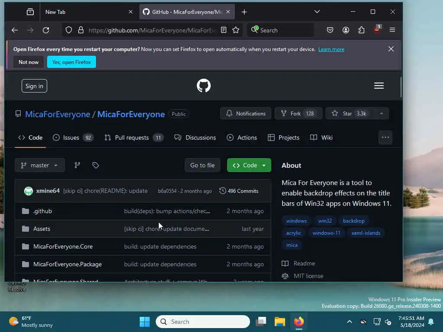Focus the Firefox toolbar Search field
Viewport: 443px width, 332px height.
coord(281,30)
